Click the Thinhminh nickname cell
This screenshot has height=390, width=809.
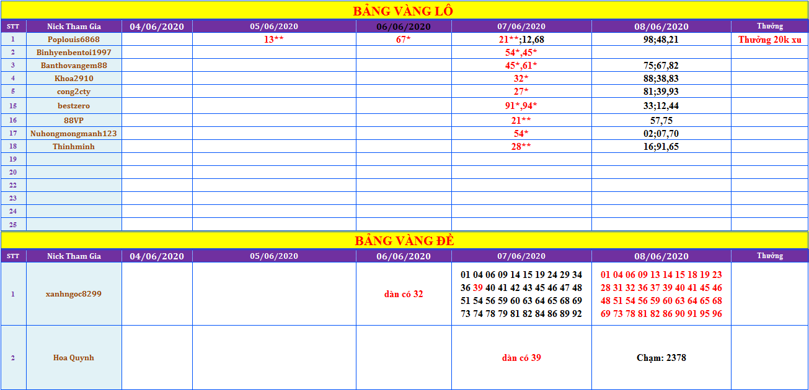pyautogui.click(x=74, y=147)
